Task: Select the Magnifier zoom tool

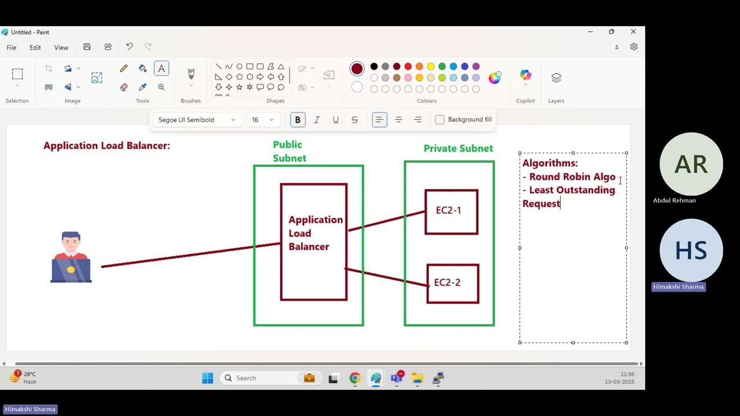Action: pos(161,87)
